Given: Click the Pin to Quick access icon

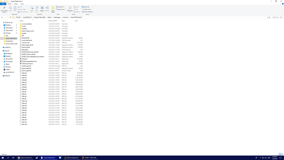Looking at the screenshot, I should (4, 8).
